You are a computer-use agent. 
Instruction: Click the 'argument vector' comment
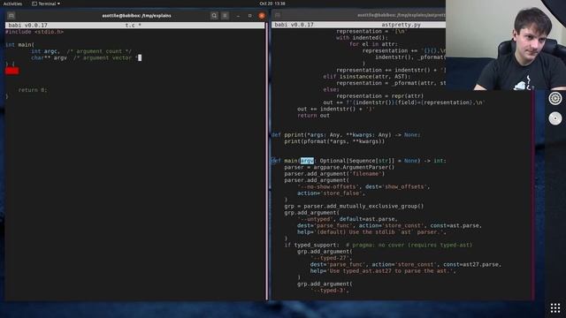coord(105,58)
